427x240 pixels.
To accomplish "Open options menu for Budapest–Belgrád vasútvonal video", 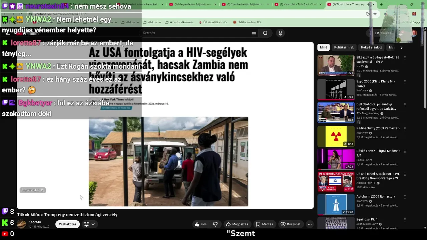I will 405,58.
